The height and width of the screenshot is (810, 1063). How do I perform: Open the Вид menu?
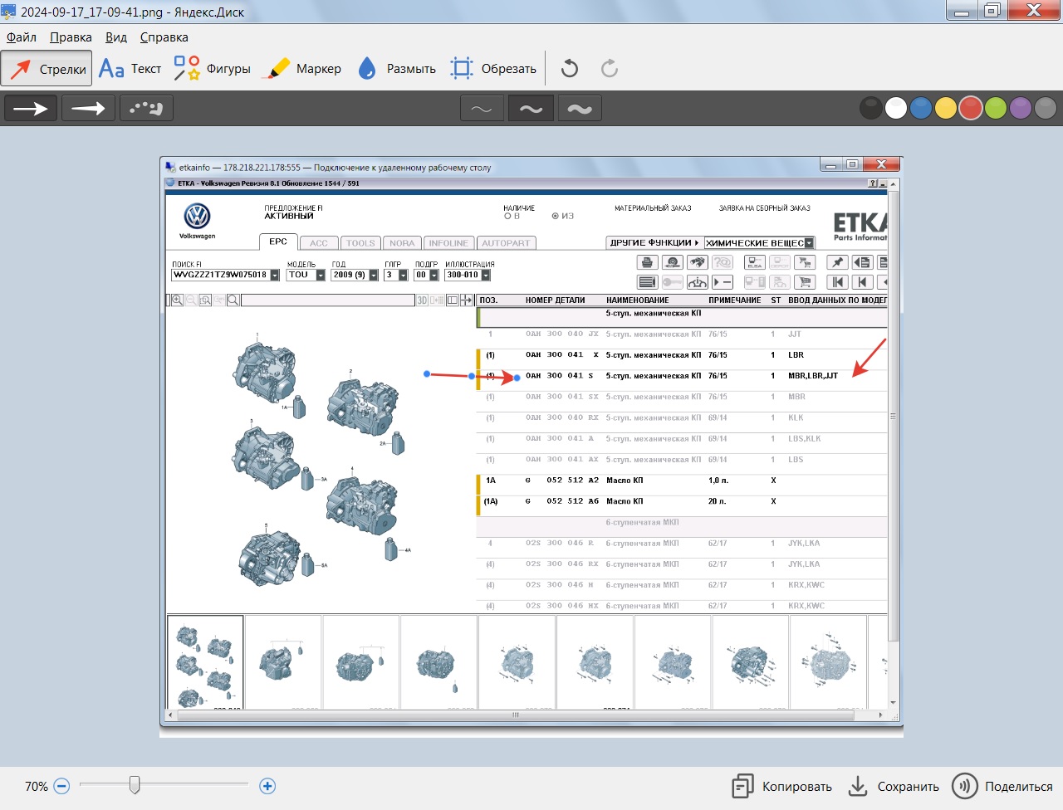click(x=116, y=37)
